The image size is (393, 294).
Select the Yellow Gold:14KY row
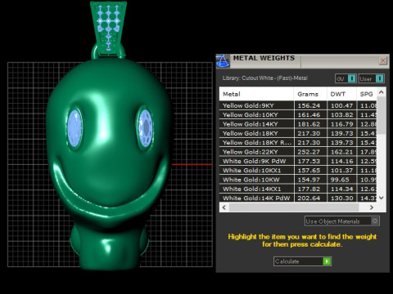[x=298, y=124]
